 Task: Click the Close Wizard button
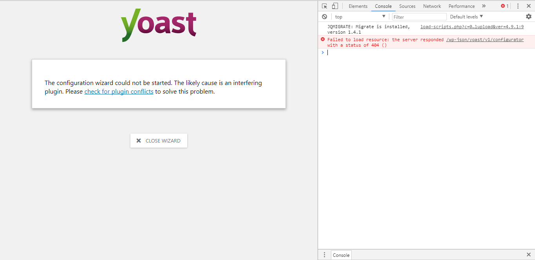(x=159, y=141)
